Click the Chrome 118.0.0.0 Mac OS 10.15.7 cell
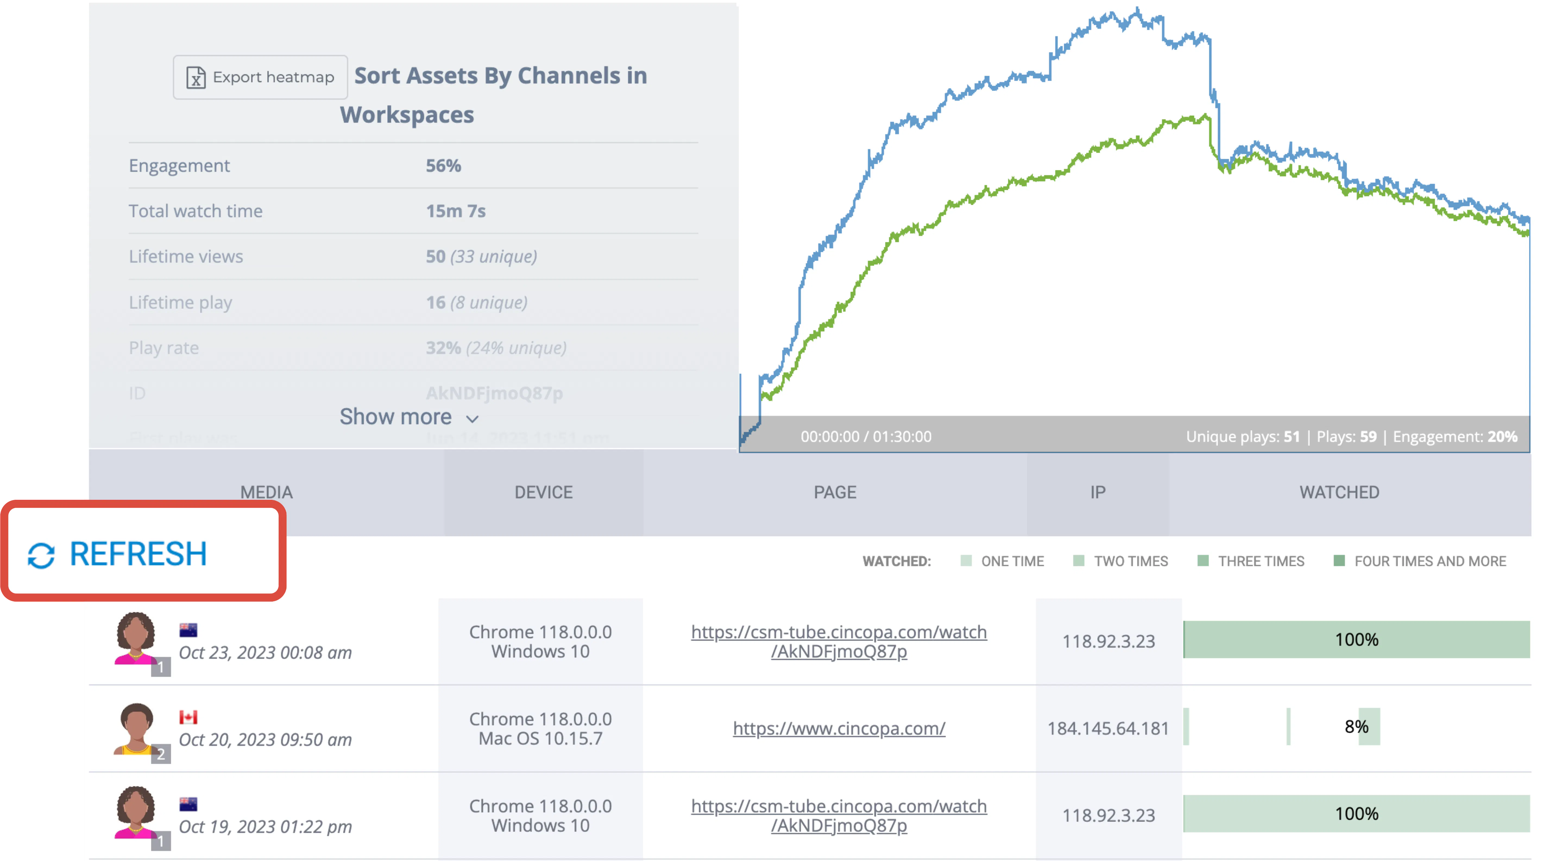The height and width of the screenshot is (861, 1559). tap(540, 728)
